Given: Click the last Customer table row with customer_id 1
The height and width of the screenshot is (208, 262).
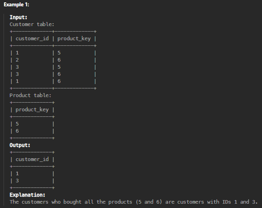Looking at the screenshot, I should [x=53, y=81].
